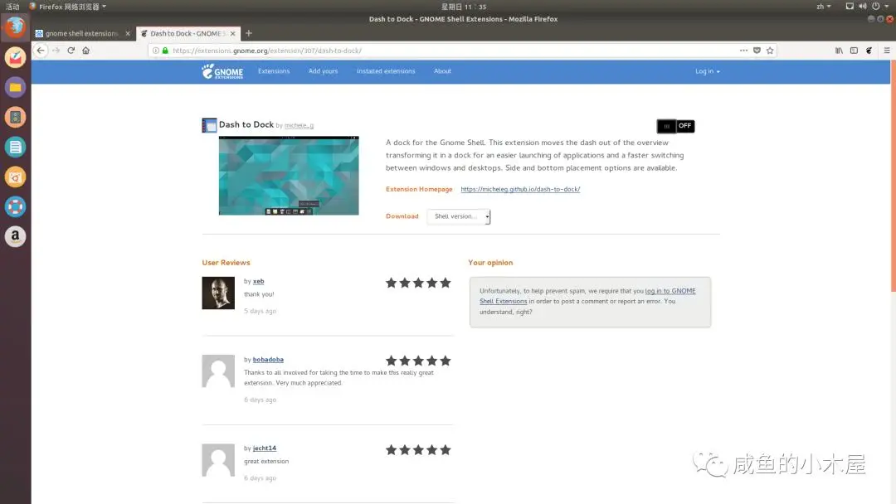Open reviewer bobadoba profile link
This screenshot has height=504, width=896.
click(x=268, y=360)
